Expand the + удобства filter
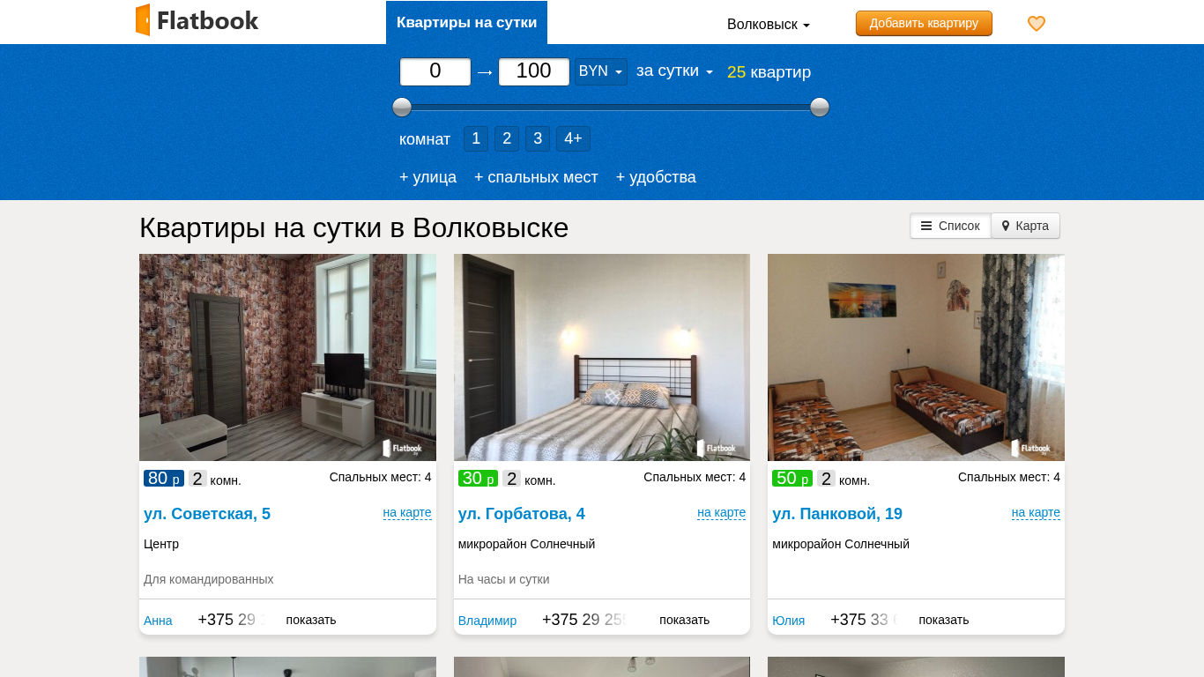This screenshot has height=677, width=1204. pyautogui.click(x=656, y=177)
